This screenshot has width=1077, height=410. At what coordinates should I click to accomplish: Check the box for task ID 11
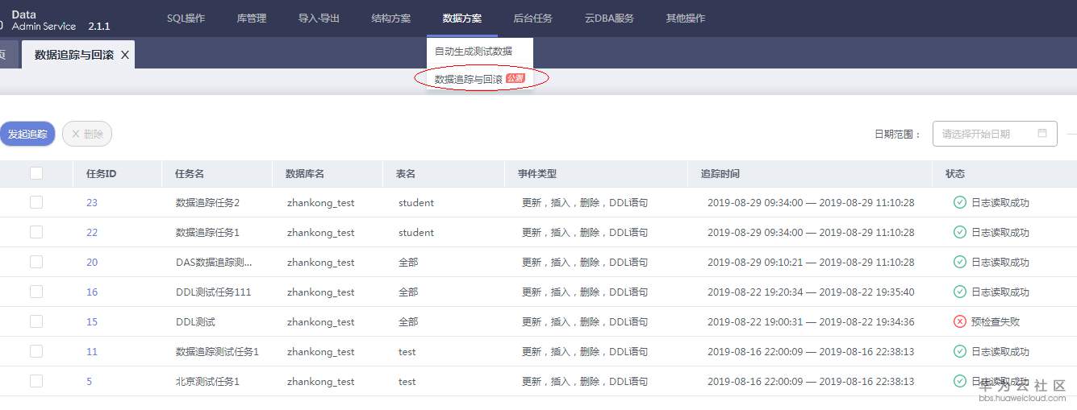(36, 351)
